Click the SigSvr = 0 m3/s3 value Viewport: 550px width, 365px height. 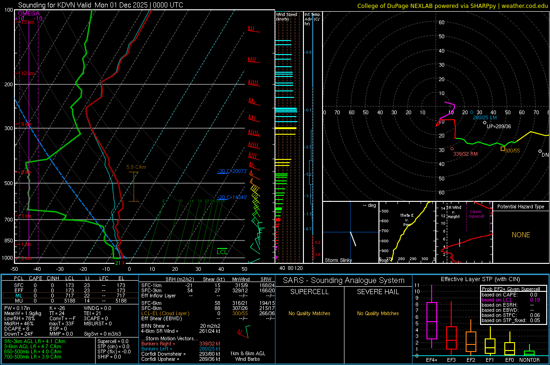pyautogui.click(x=103, y=334)
